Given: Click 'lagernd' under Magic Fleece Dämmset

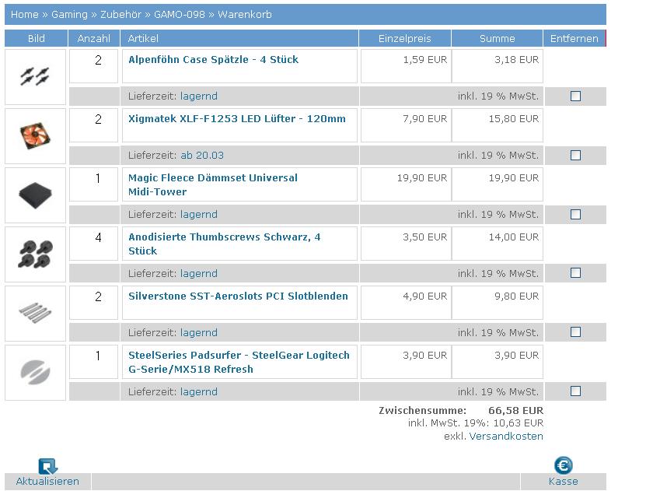Looking at the screenshot, I should click(x=199, y=215).
